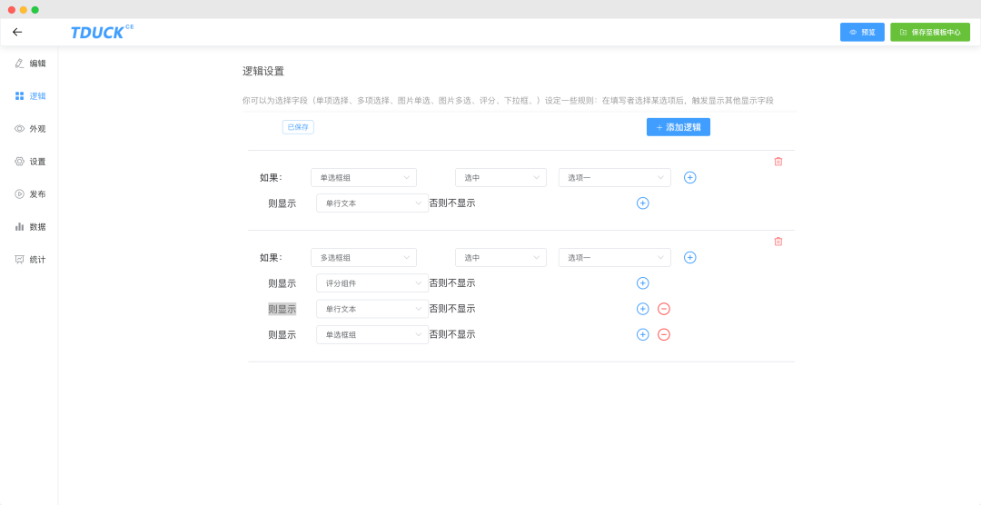Click 保存至模板中心 button
Screen dimensions: 981x505
[929, 32]
